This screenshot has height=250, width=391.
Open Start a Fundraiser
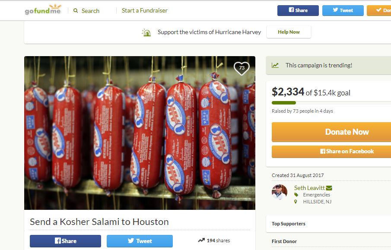(x=144, y=10)
